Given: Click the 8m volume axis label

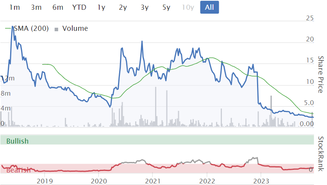Looking at the screenshot, I should (5, 93).
